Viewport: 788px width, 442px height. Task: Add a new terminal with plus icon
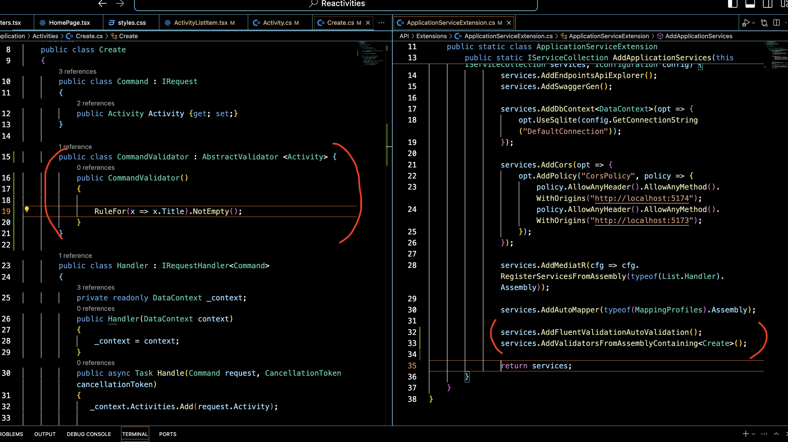coord(745,434)
